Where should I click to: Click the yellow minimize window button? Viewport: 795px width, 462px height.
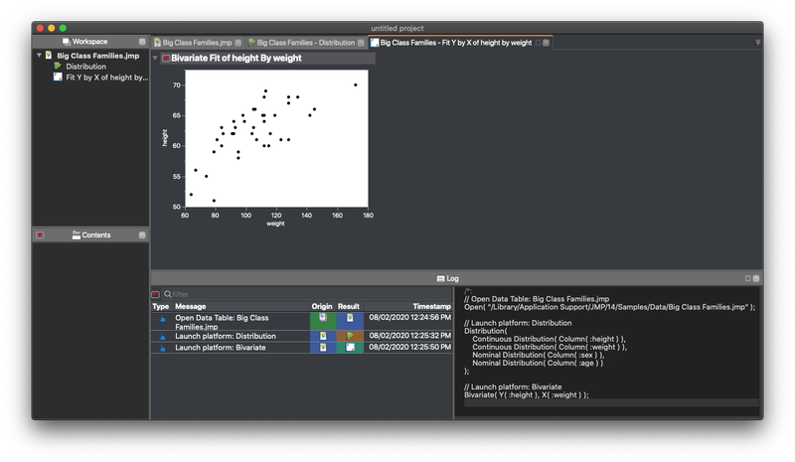click(52, 29)
